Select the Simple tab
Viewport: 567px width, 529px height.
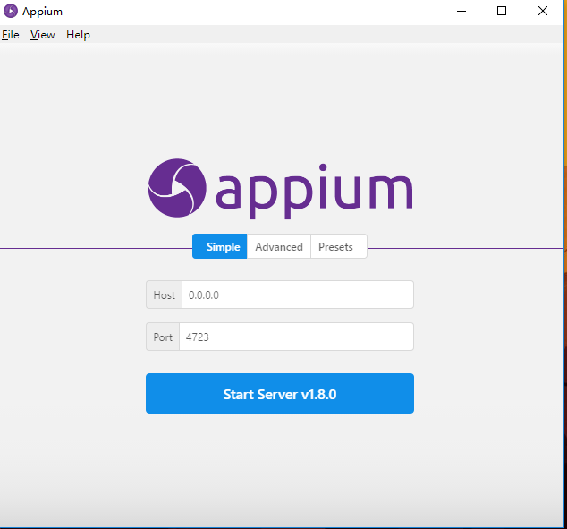[x=220, y=246]
